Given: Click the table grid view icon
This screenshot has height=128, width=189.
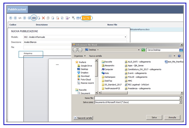Looking at the screenshot, I should [x=78, y=18].
